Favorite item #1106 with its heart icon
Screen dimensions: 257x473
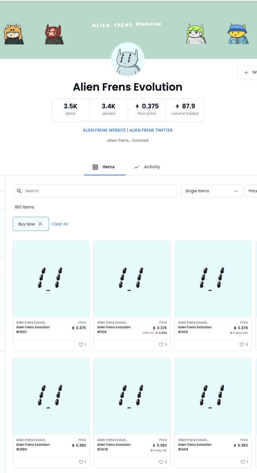pos(161,345)
